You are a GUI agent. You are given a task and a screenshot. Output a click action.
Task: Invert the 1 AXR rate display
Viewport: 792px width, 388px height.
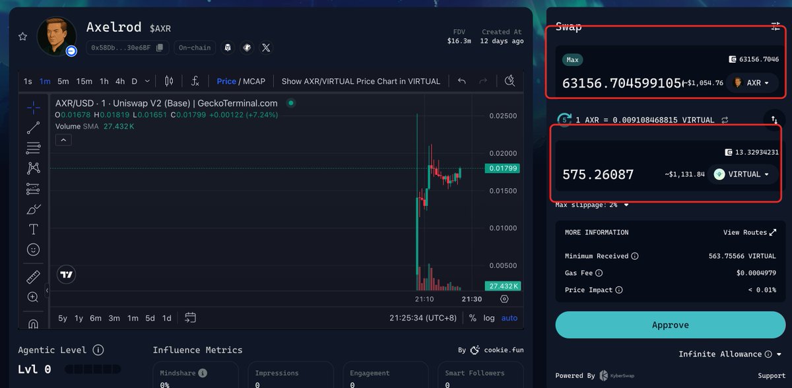(725, 120)
